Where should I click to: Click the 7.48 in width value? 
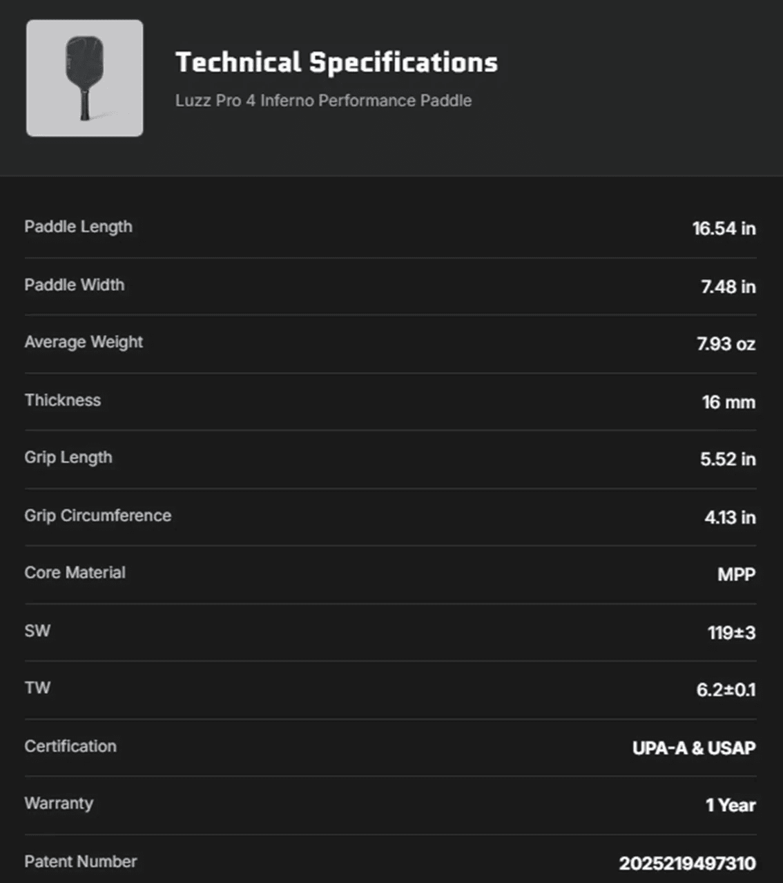[728, 287]
